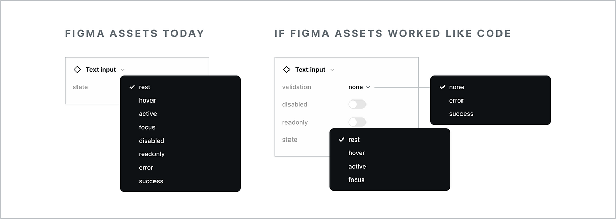Open the validation none dropdown

(359, 87)
